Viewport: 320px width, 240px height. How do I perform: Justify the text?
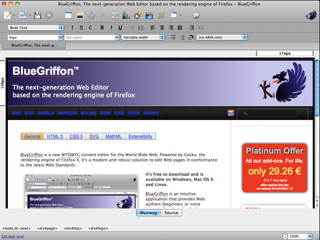click(x=180, y=28)
